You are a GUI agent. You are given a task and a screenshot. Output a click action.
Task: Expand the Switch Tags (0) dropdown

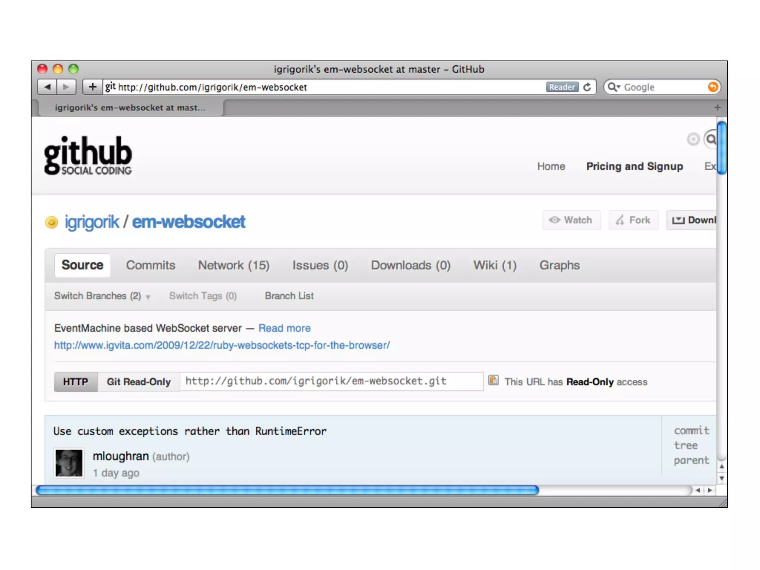[203, 296]
